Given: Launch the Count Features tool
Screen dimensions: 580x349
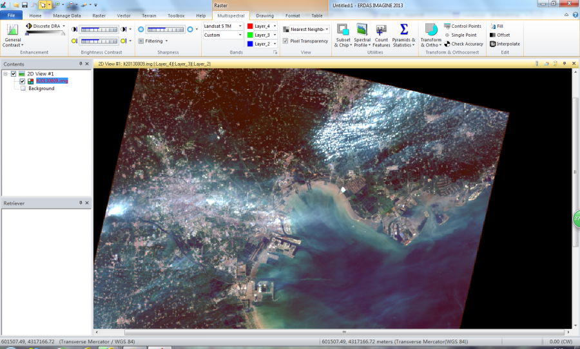Looking at the screenshot, I should pos(381,35).
